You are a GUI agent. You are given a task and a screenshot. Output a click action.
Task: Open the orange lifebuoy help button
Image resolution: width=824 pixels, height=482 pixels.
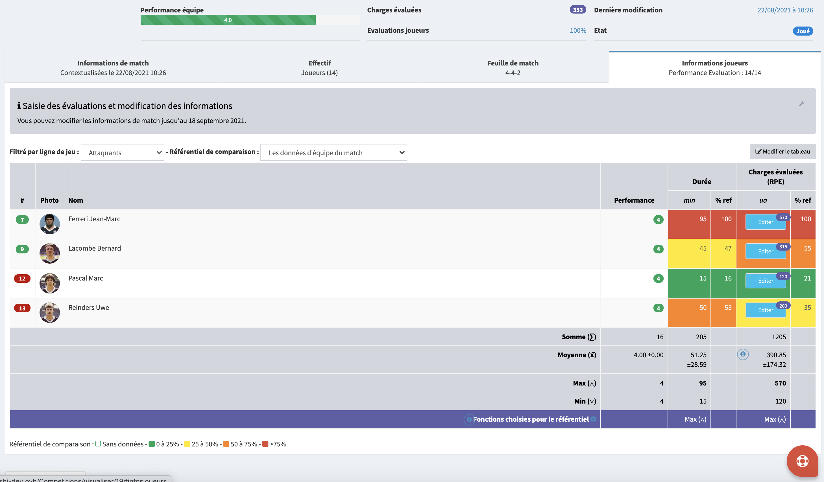(802, 461)
